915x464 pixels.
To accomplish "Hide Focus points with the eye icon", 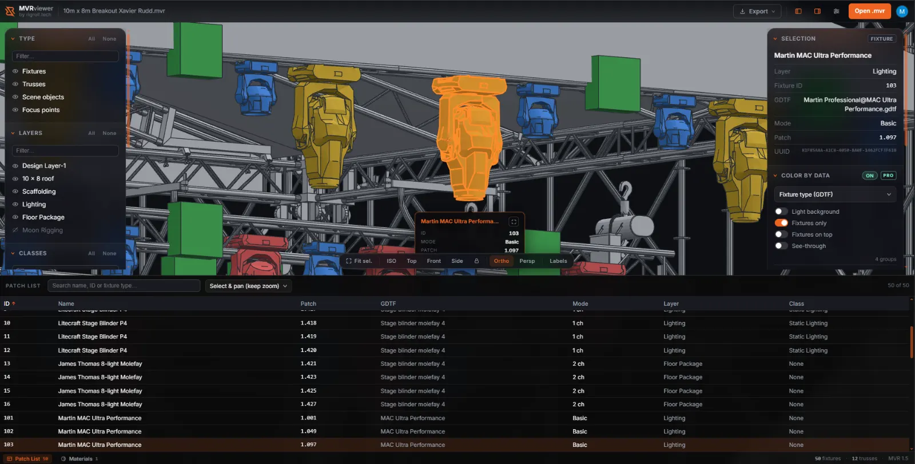I will point(15,110).
